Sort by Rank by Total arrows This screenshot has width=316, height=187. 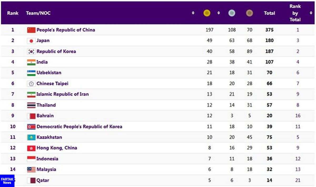[x=311, y=13]
